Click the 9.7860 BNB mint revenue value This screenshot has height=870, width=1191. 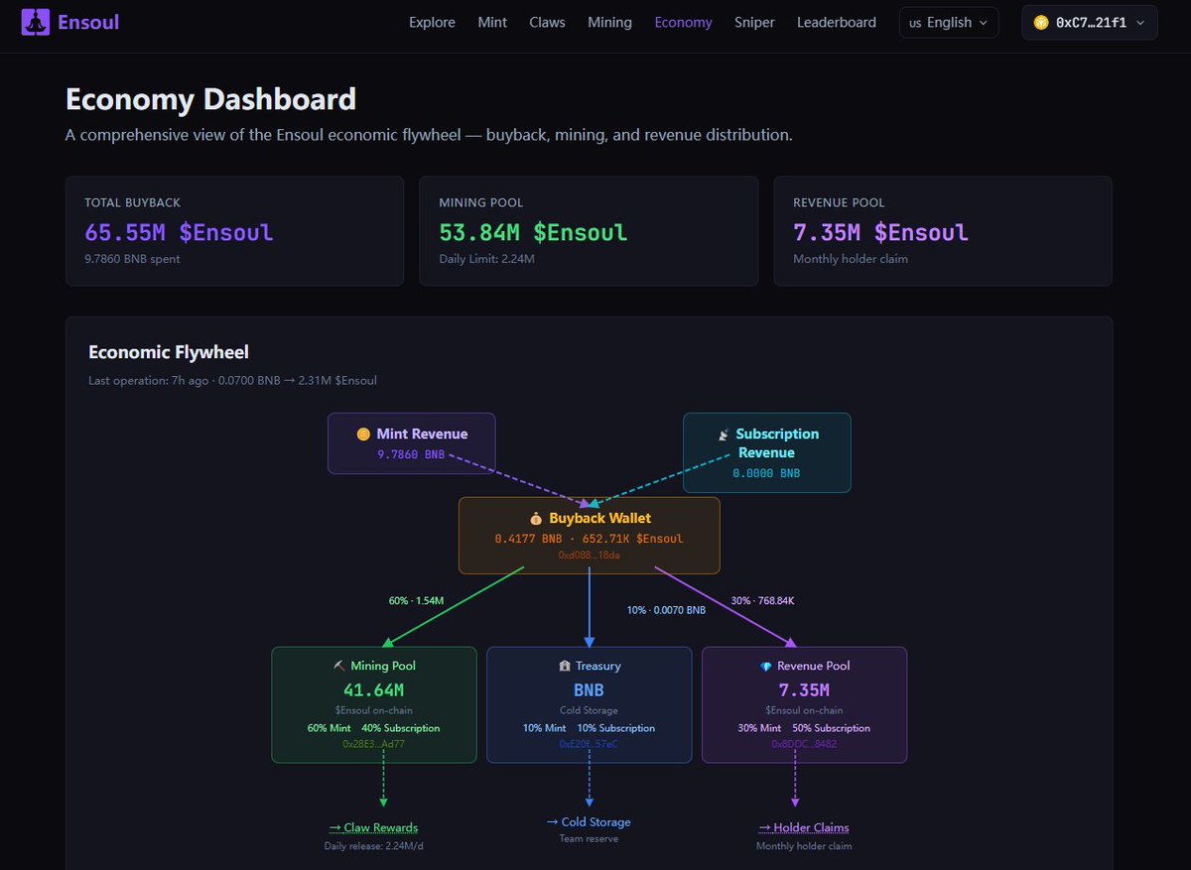pos(411,454)
